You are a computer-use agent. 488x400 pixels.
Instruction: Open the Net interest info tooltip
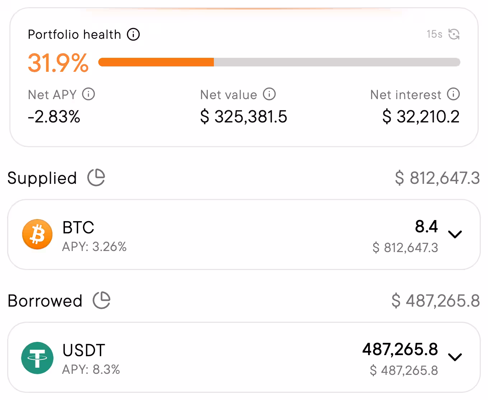pyautogui.click(x=453, y=94)
